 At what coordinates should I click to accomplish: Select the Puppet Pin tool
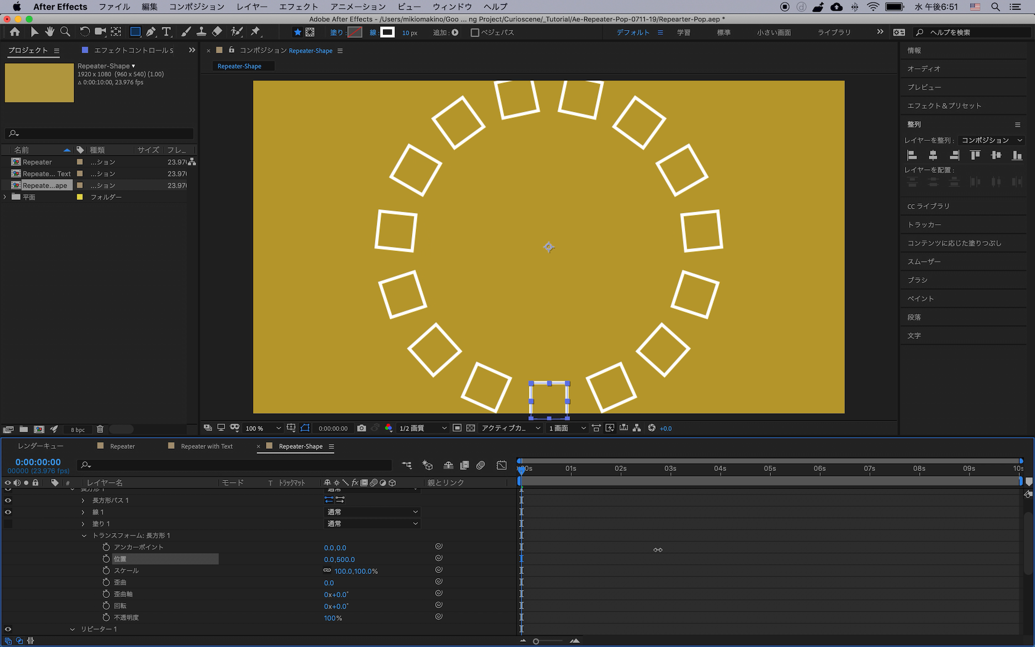tap(255, 32)
